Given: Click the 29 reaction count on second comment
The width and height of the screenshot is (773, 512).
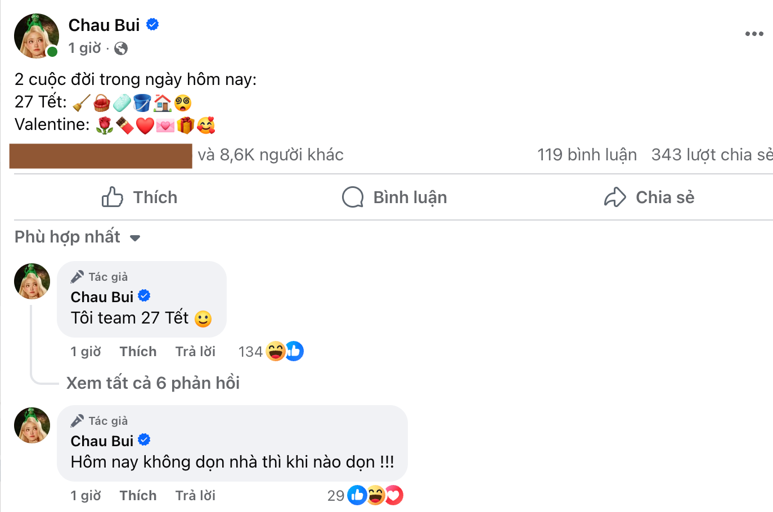Looking at the screenshot, I should click(x=336, y=495).
